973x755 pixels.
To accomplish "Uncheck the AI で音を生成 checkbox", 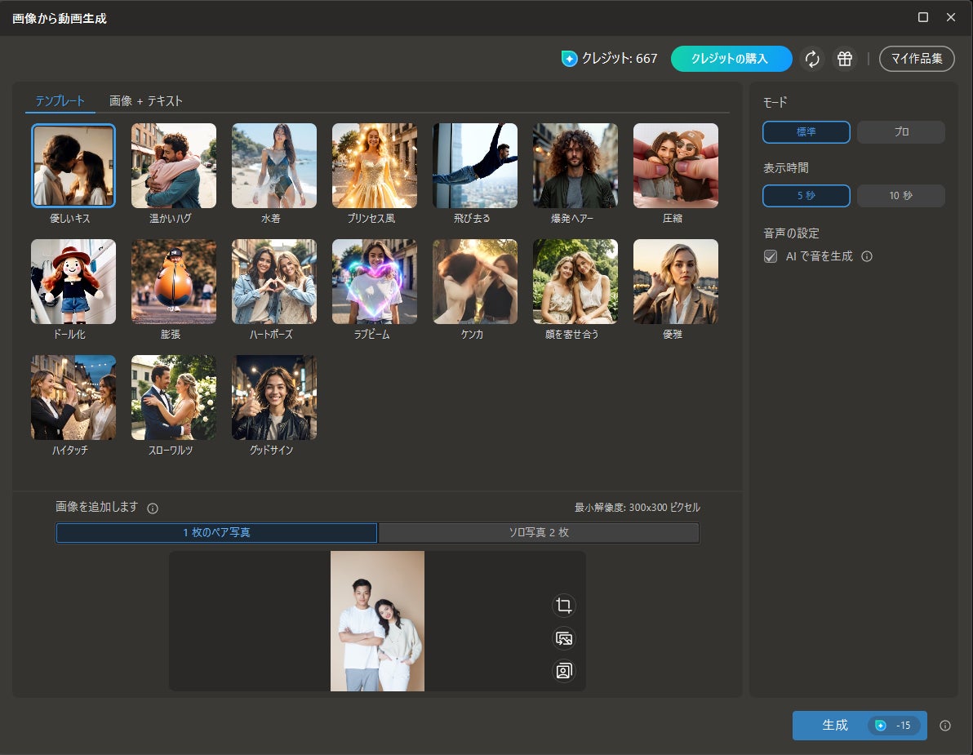I will coord(770,256).
